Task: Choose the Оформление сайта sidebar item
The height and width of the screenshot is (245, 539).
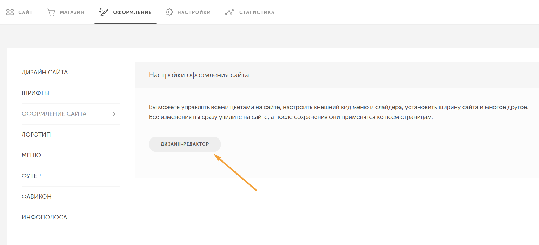Action: click(x=54, y=114)
